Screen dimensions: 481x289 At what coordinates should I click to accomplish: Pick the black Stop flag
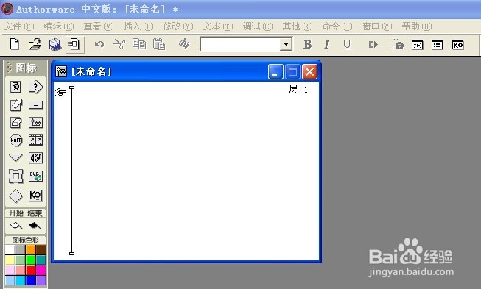click(x=35, y=226)
